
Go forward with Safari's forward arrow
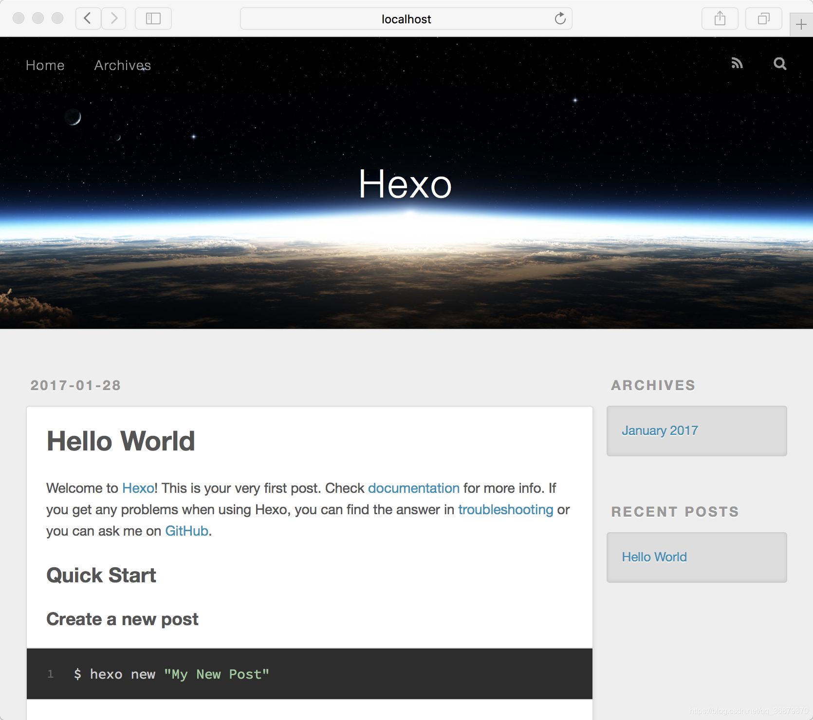click(x=114, y=18)
